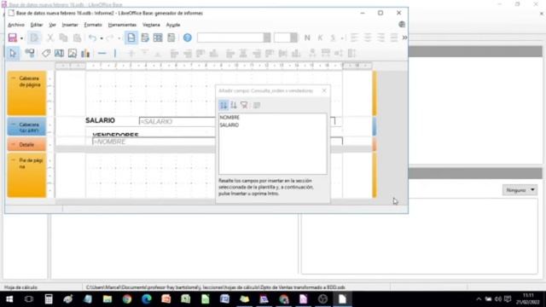Image resolution: width=546 pixels, height=307 pixels.
Task: Click the Undo arrow icon
Action: pos(92,38)
